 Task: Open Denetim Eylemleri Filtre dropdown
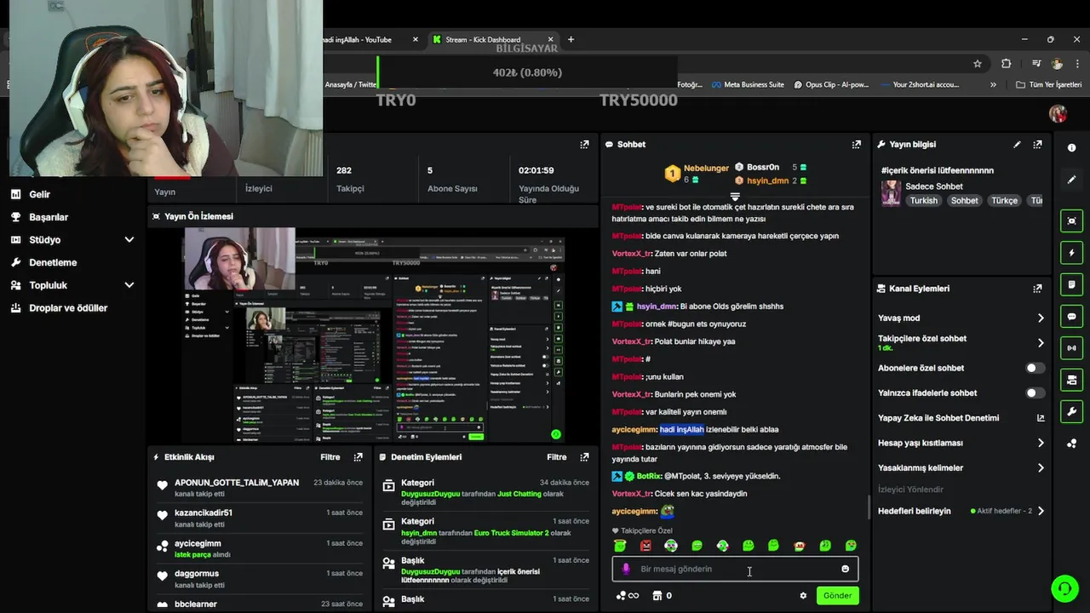(556, 457)
